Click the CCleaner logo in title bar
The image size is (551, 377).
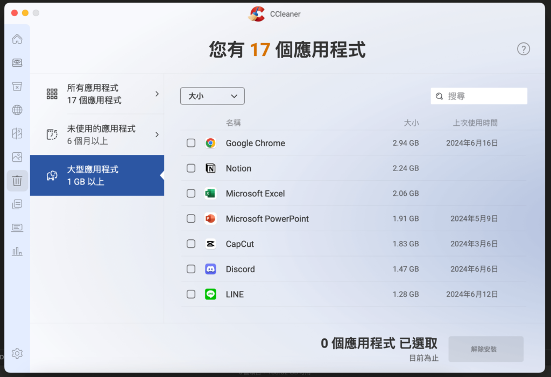coord(257,14)
